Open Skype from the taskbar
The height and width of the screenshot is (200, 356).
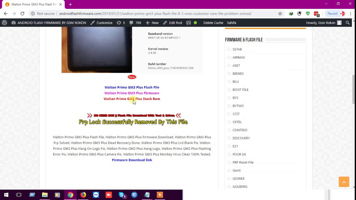coord(122,195)
